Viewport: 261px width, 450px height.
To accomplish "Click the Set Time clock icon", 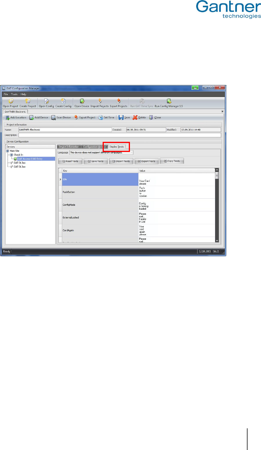I will pos(100,118).
